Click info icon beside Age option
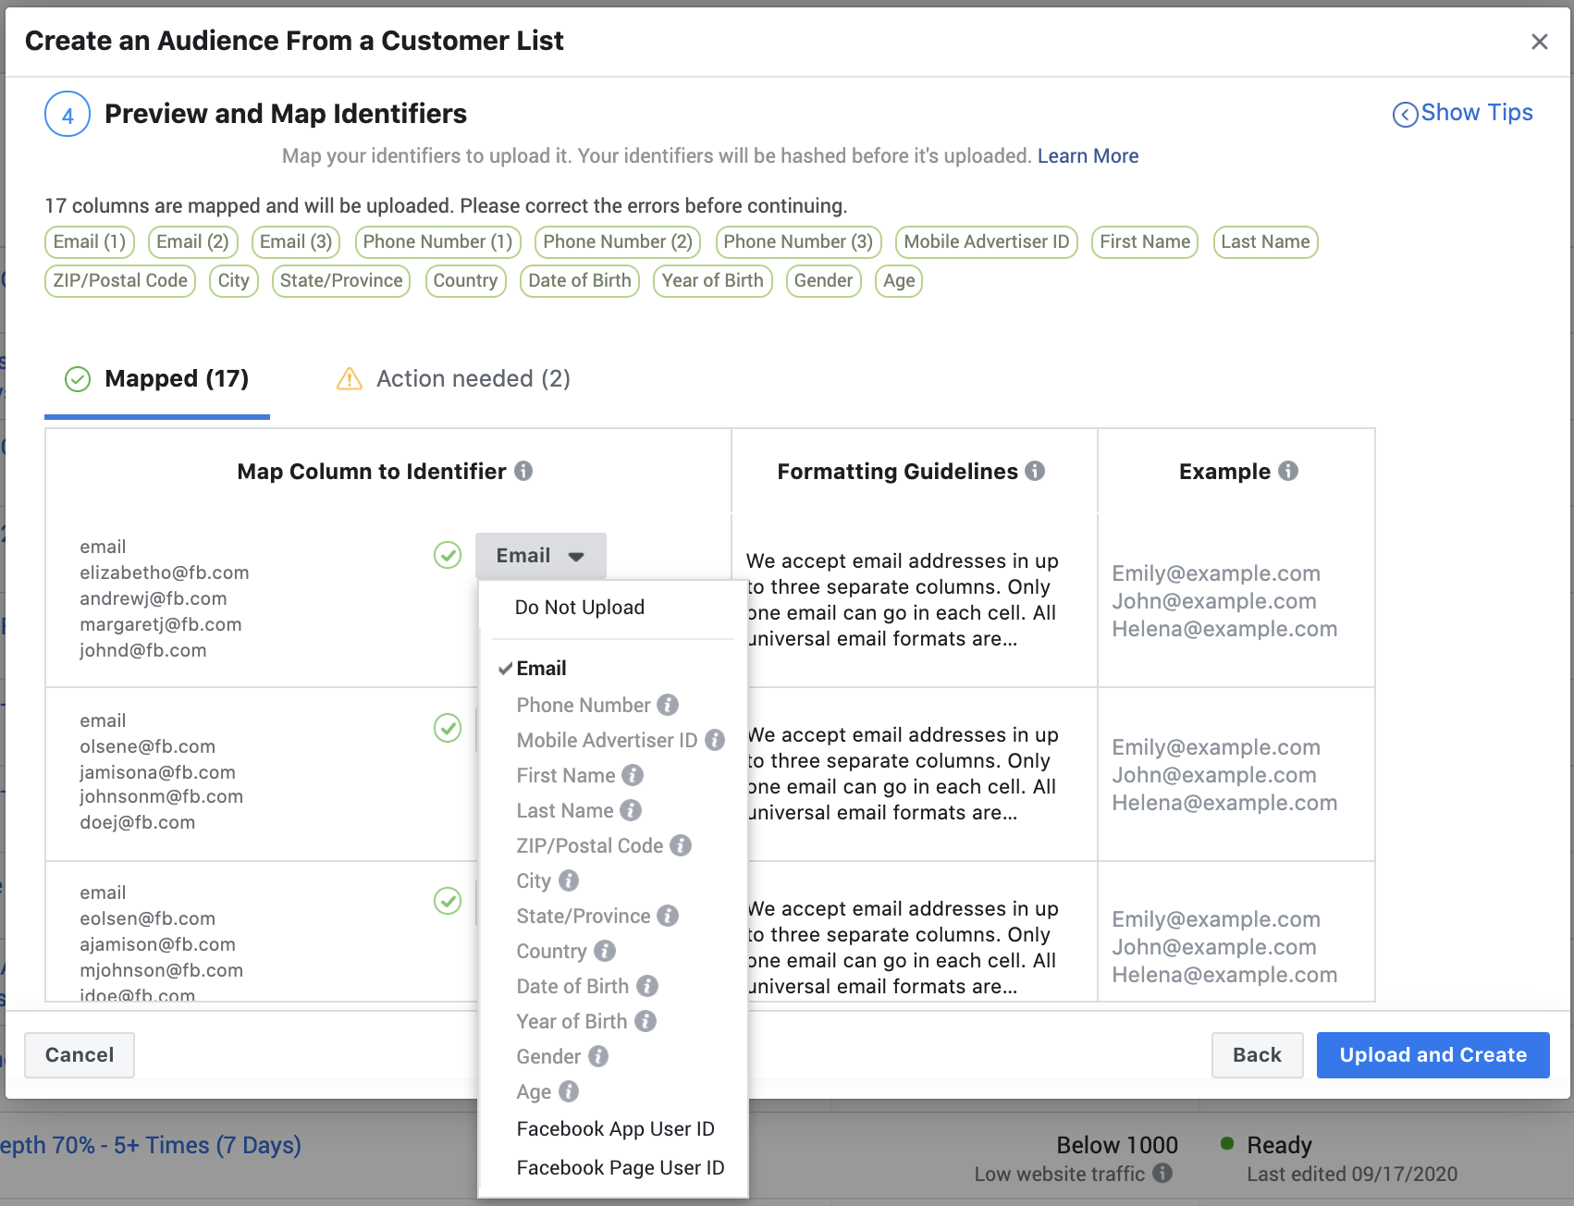1574x1206 pixels. point(569,1091)
